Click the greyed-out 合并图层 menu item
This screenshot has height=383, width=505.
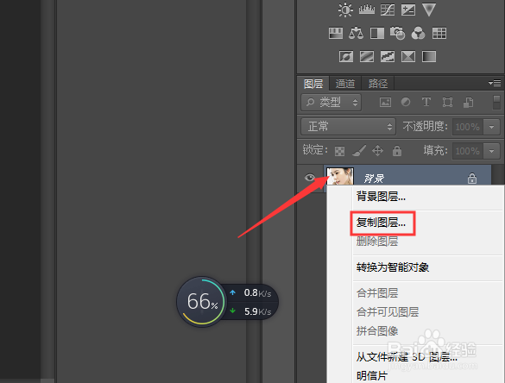pyautogui.click(x=377, y=293)
